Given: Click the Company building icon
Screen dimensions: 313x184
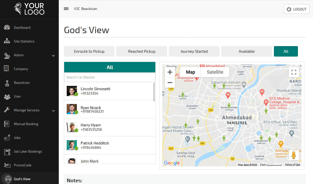Looking at the screenshot, I should point(7,69).
